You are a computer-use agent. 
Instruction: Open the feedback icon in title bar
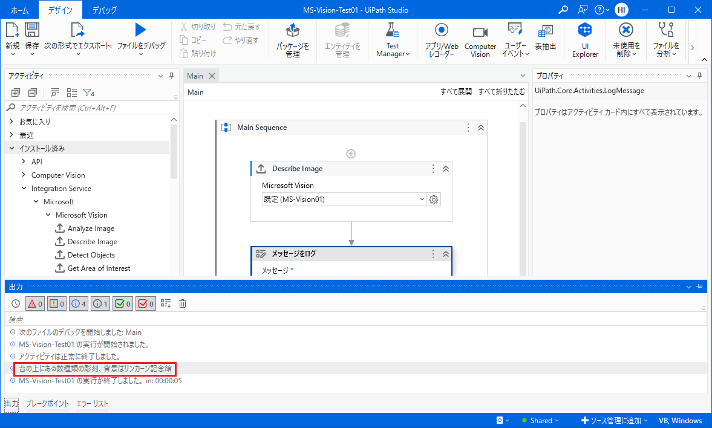coord(582,10)
